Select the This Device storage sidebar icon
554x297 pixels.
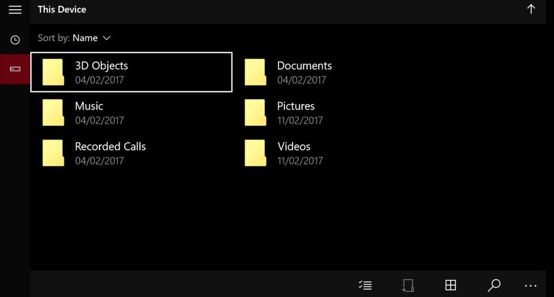15,69
